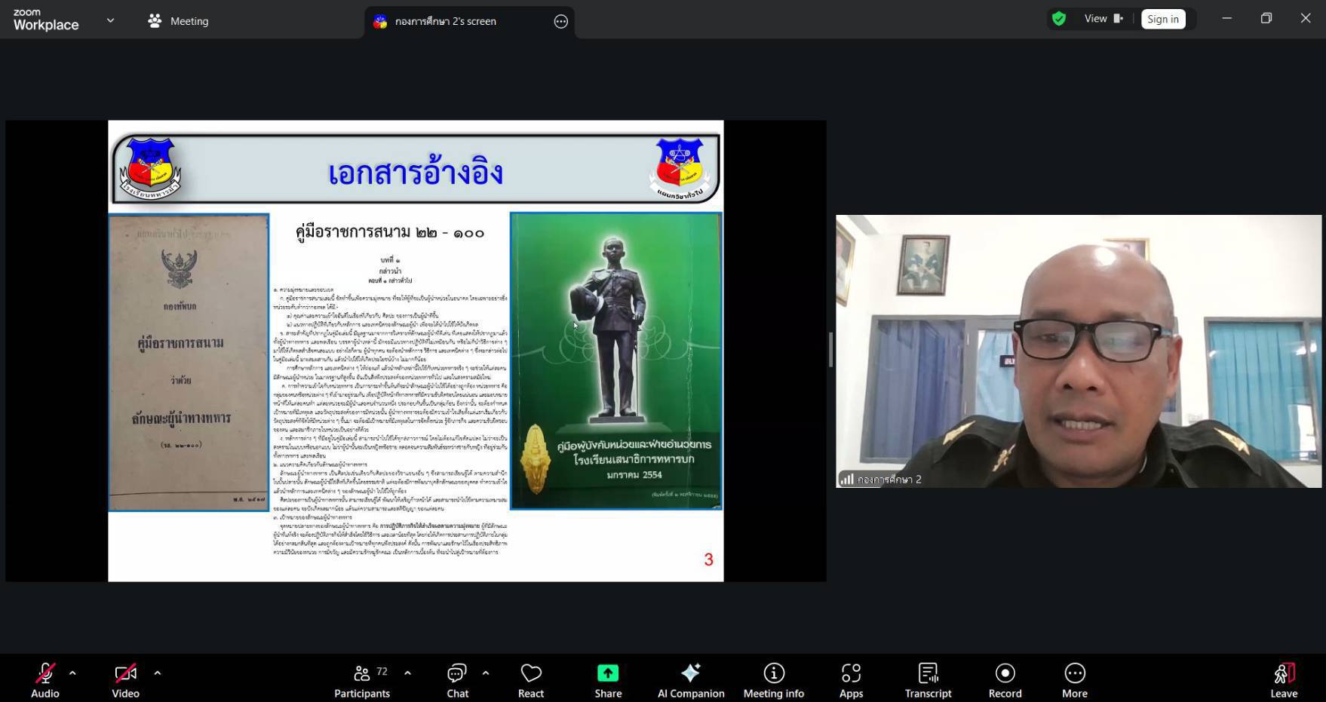Click the React heart icon

(x=531, y=679)
